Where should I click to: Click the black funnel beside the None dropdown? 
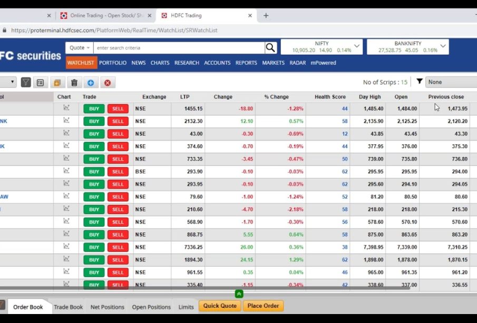coord(420,81)
